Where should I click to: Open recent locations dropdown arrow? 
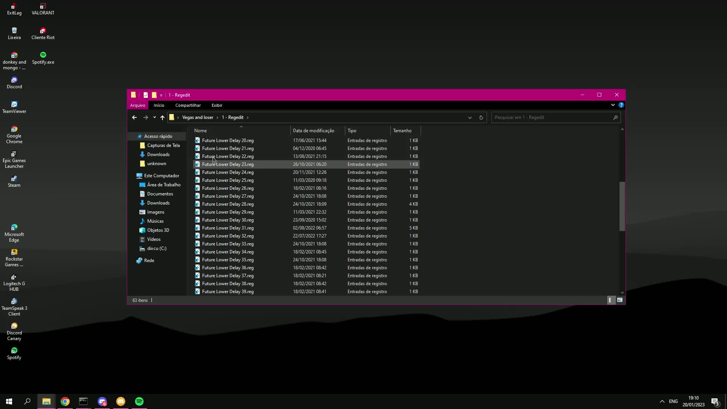154,117
